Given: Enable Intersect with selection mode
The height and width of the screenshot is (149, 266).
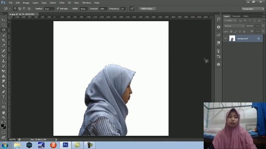Looking at the screenshot, I should coord(29,8).
